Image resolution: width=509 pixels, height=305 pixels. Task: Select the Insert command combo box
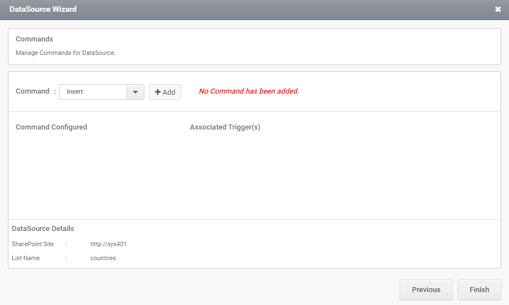point(102,92)
